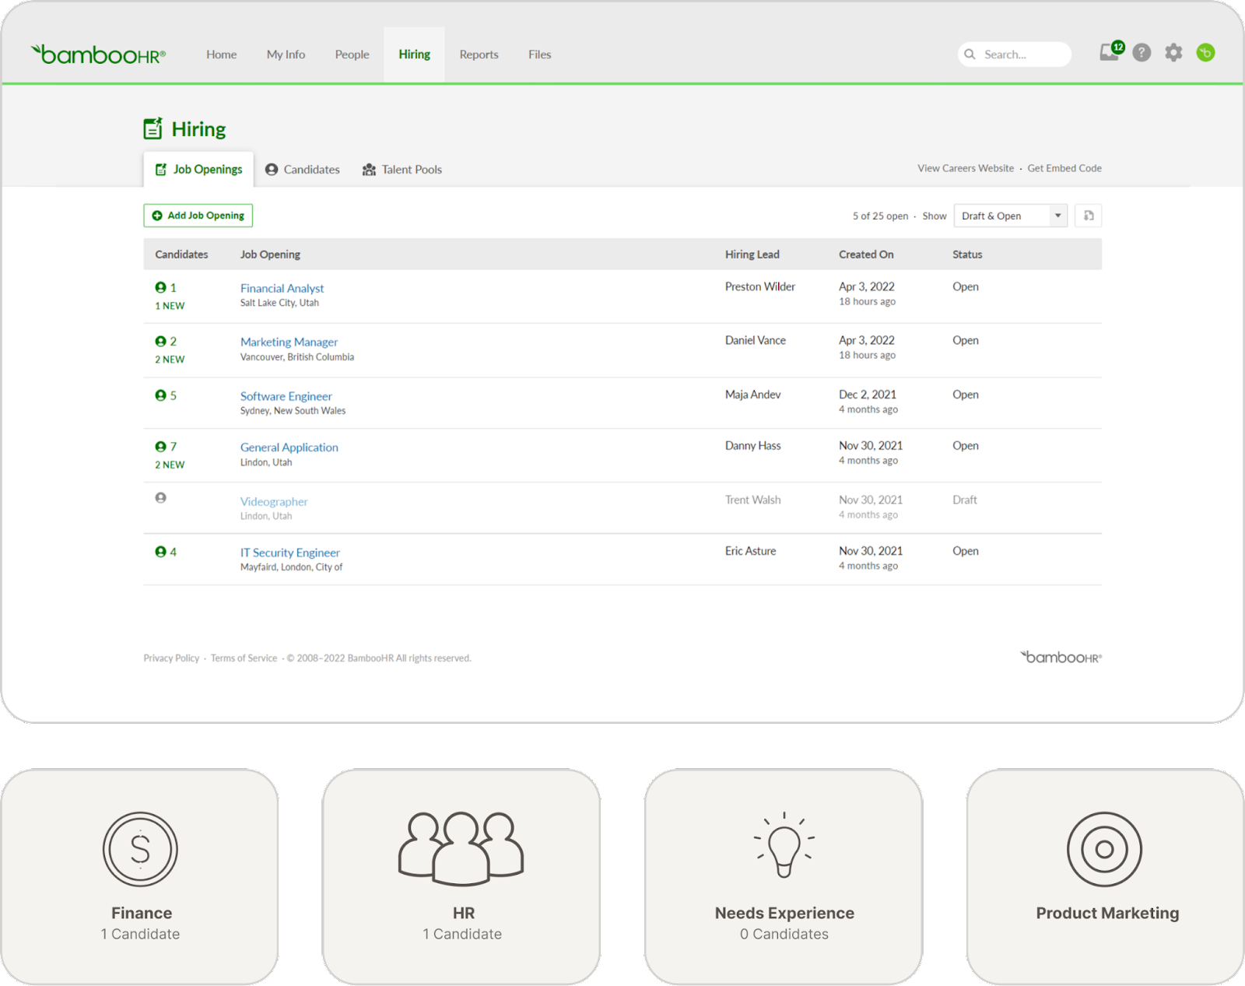Open the People menu item
1245x986 pixels.
[352, 54]
